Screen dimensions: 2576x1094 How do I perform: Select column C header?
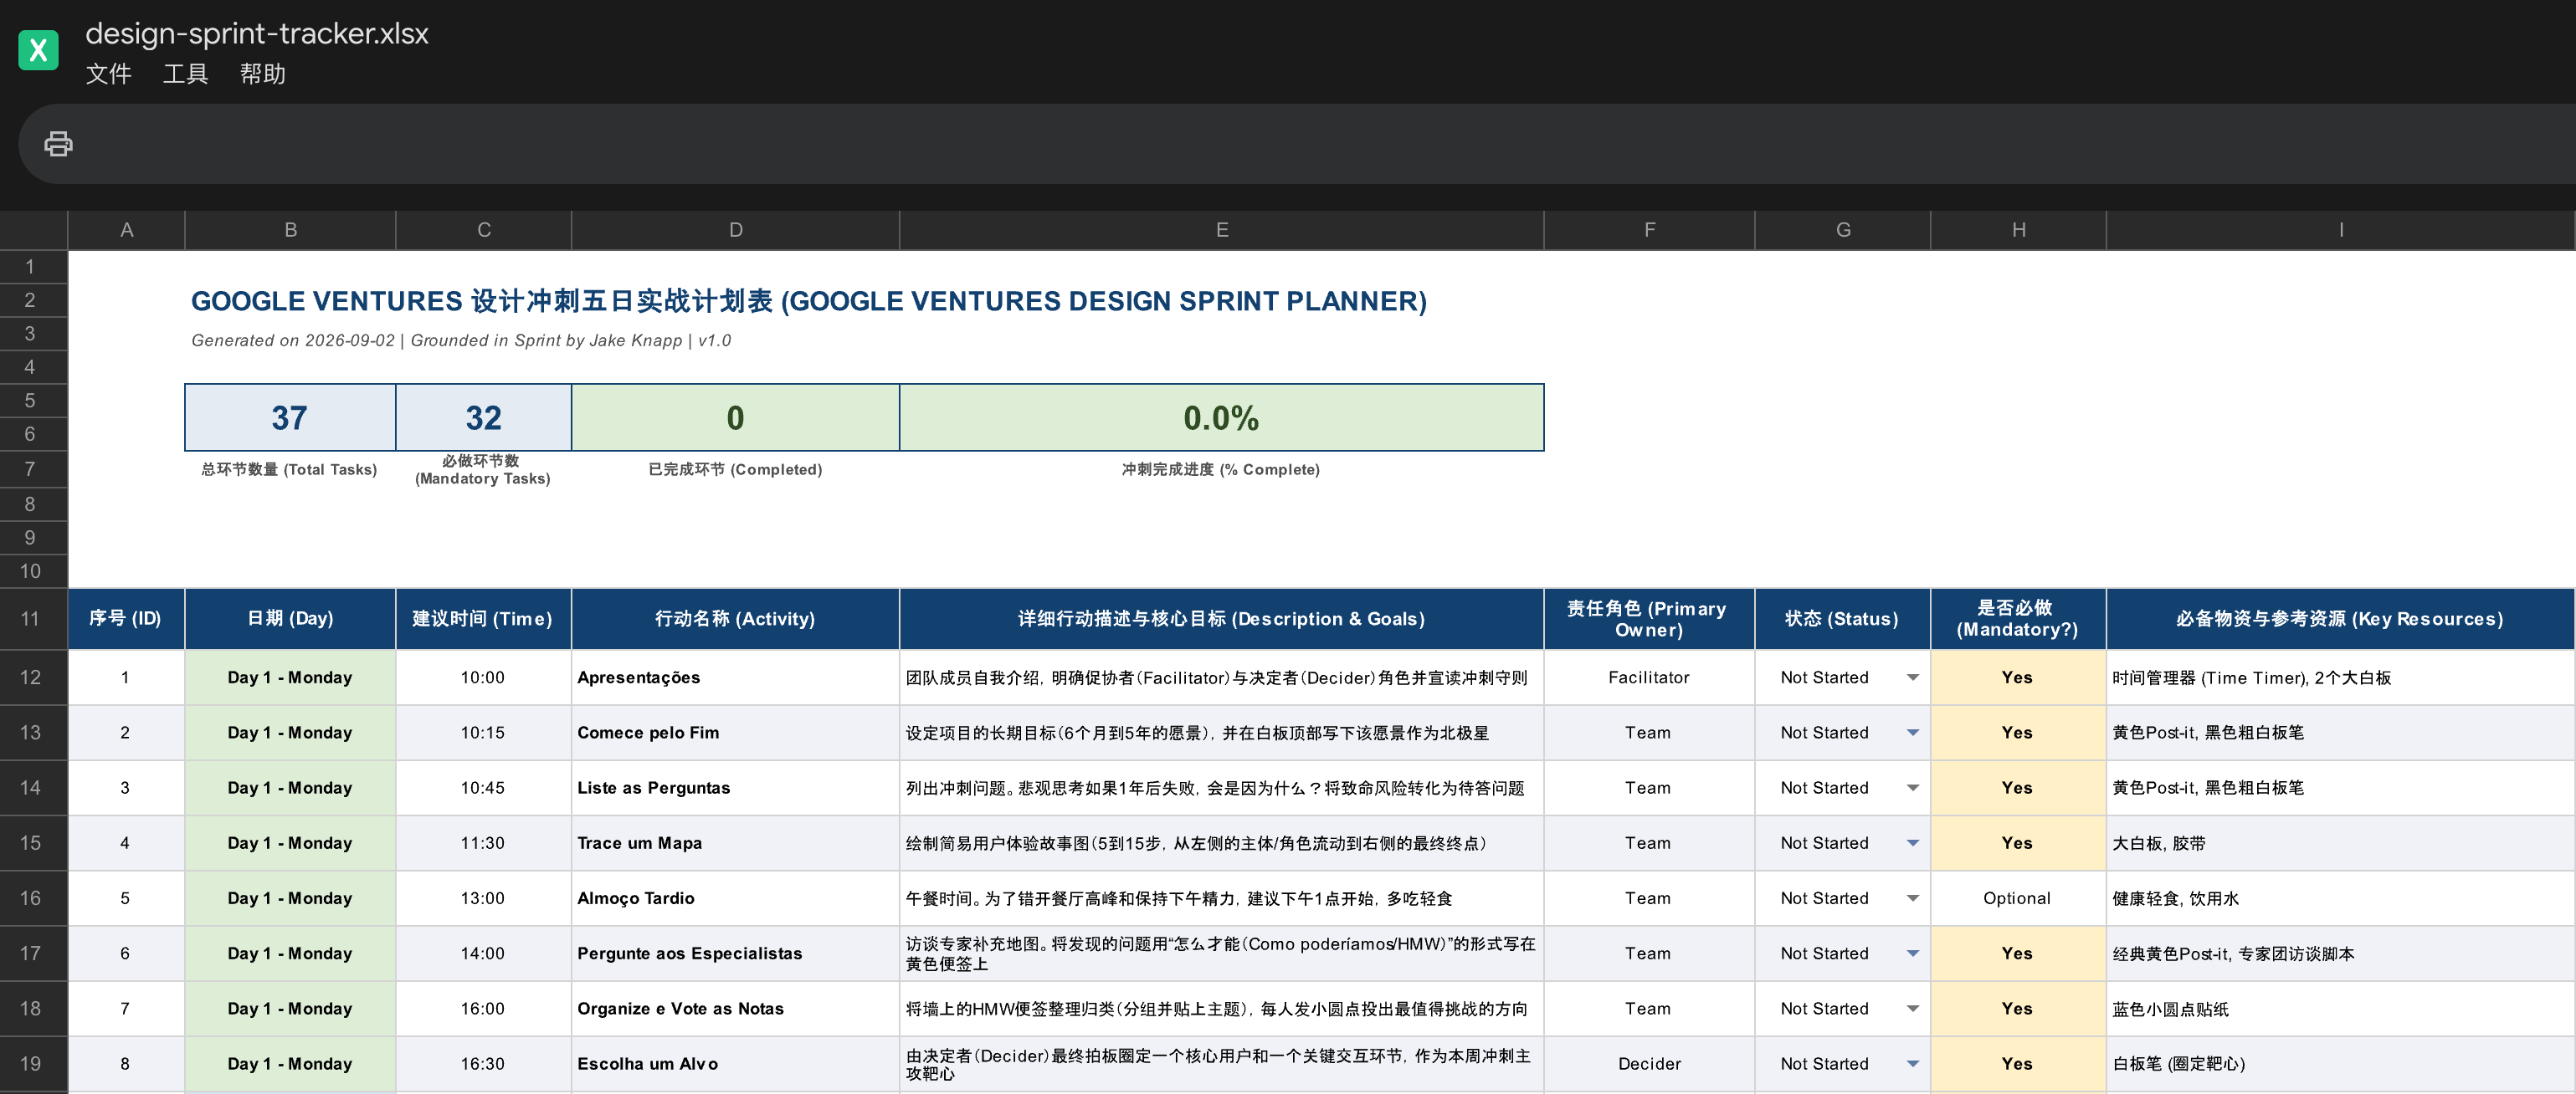click(x=483, y=230)
